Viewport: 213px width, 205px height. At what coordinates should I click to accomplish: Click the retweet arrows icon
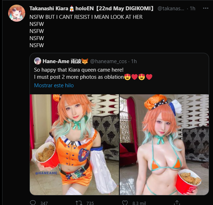click(x=79, y=203)
